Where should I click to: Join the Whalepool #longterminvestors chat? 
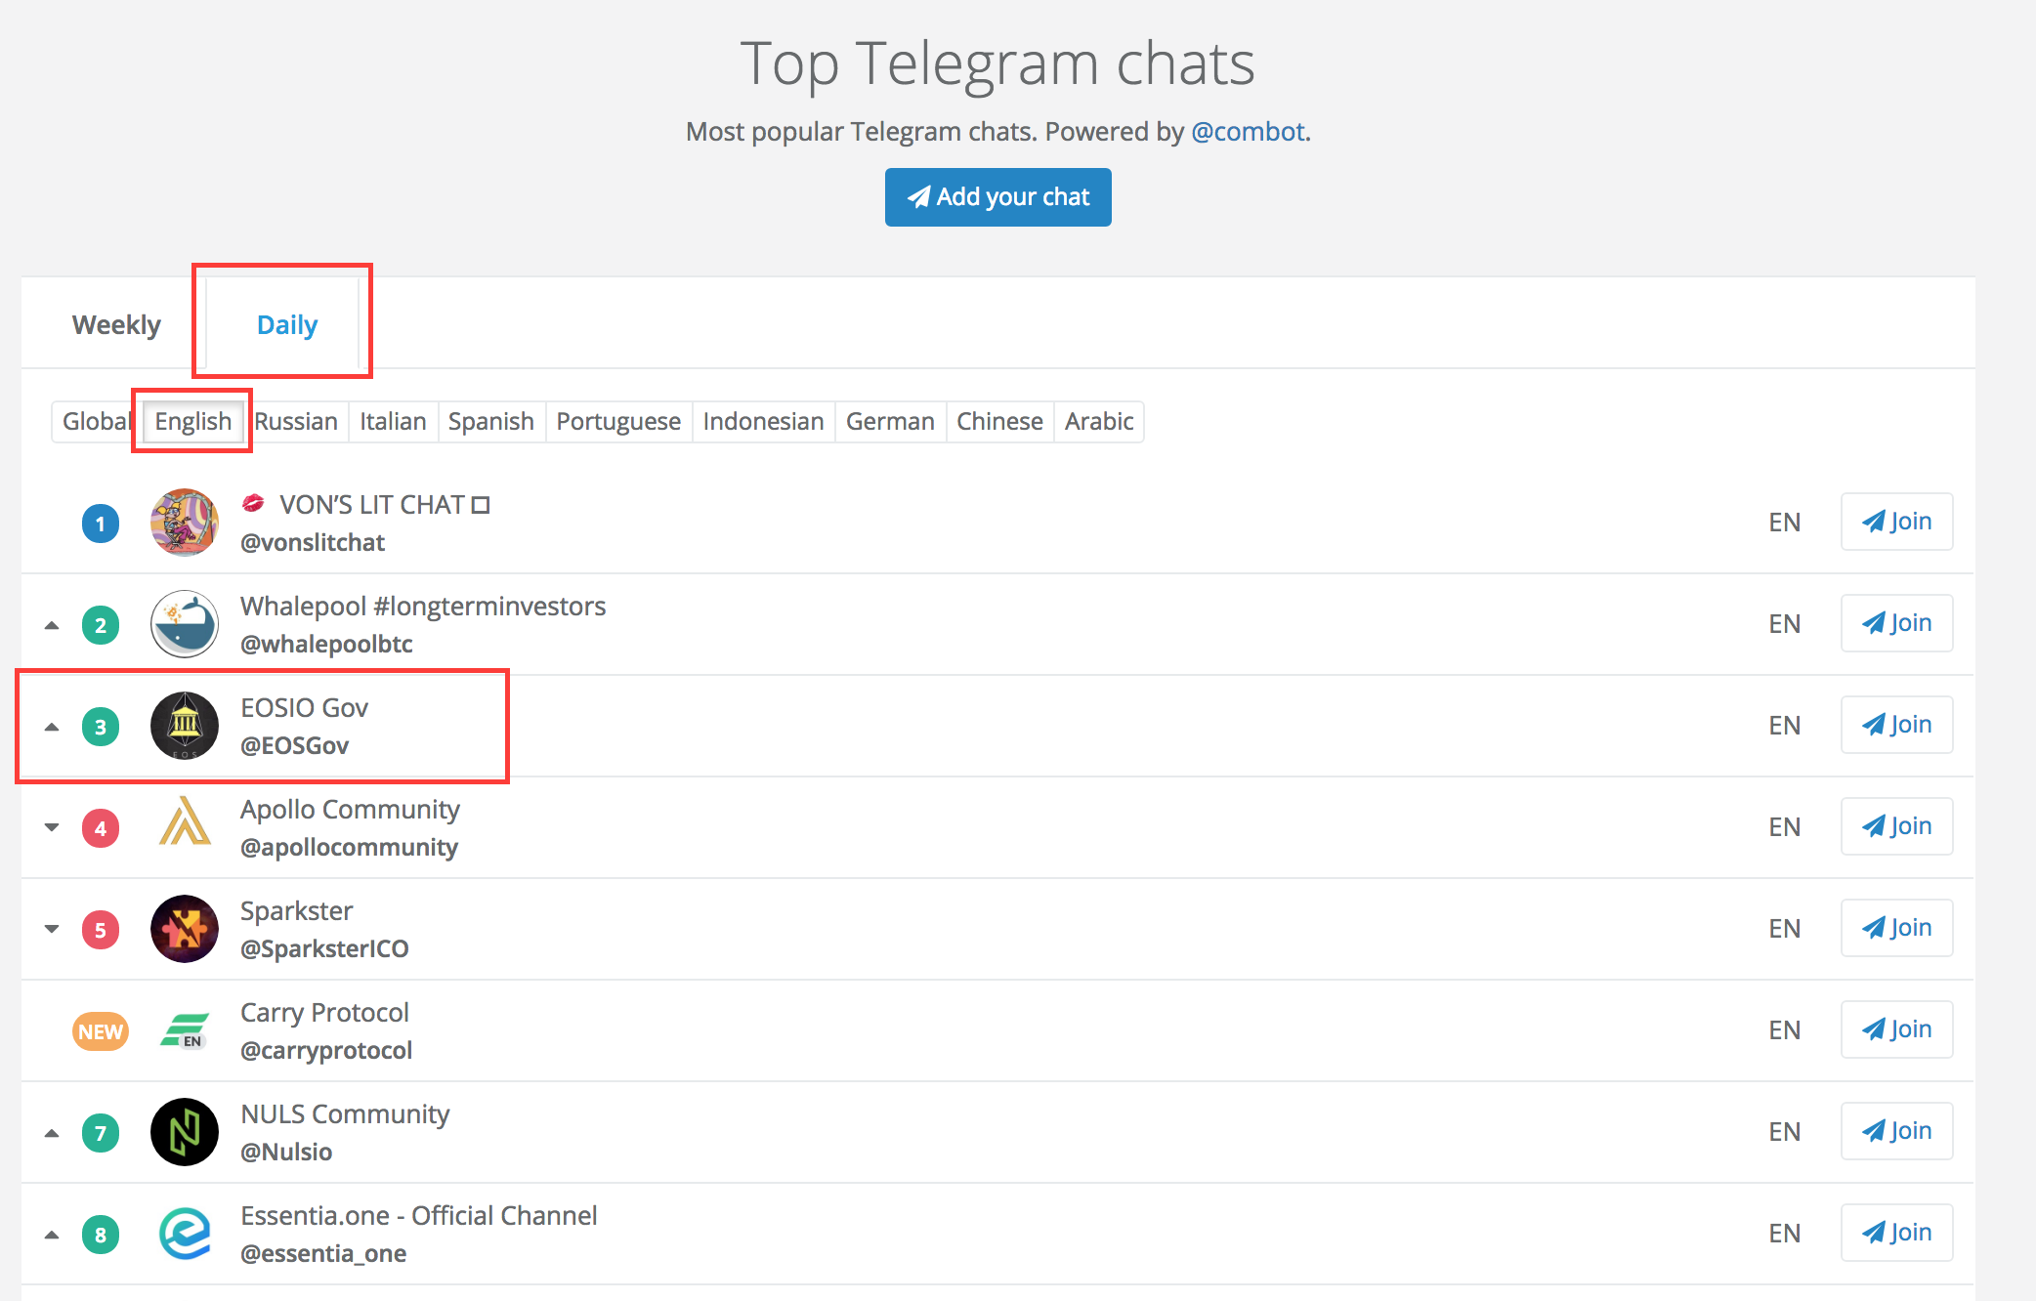pyautogui.click(x=1896, y=623)
